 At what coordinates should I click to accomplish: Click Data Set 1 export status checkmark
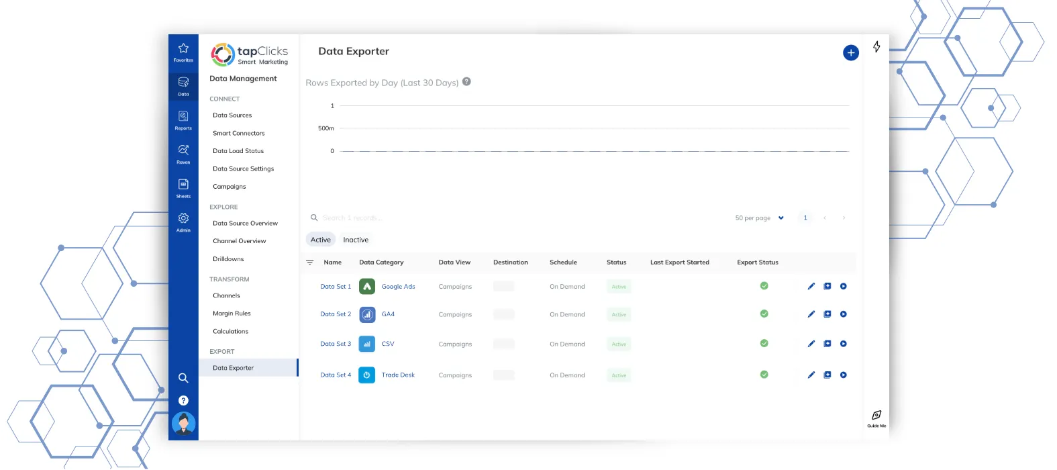point(764,286)
